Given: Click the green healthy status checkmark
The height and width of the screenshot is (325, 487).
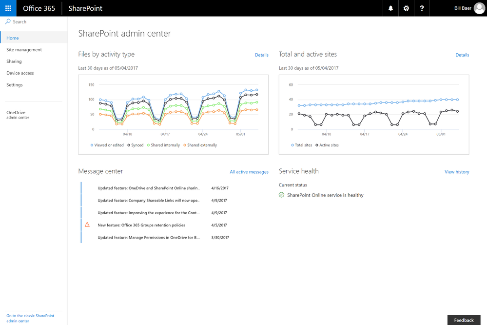Looking at the screenshot, I should tap(282, 195).
